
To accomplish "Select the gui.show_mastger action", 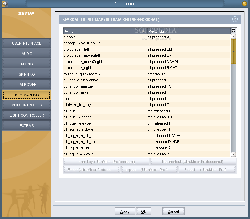I will pos(147,86).
